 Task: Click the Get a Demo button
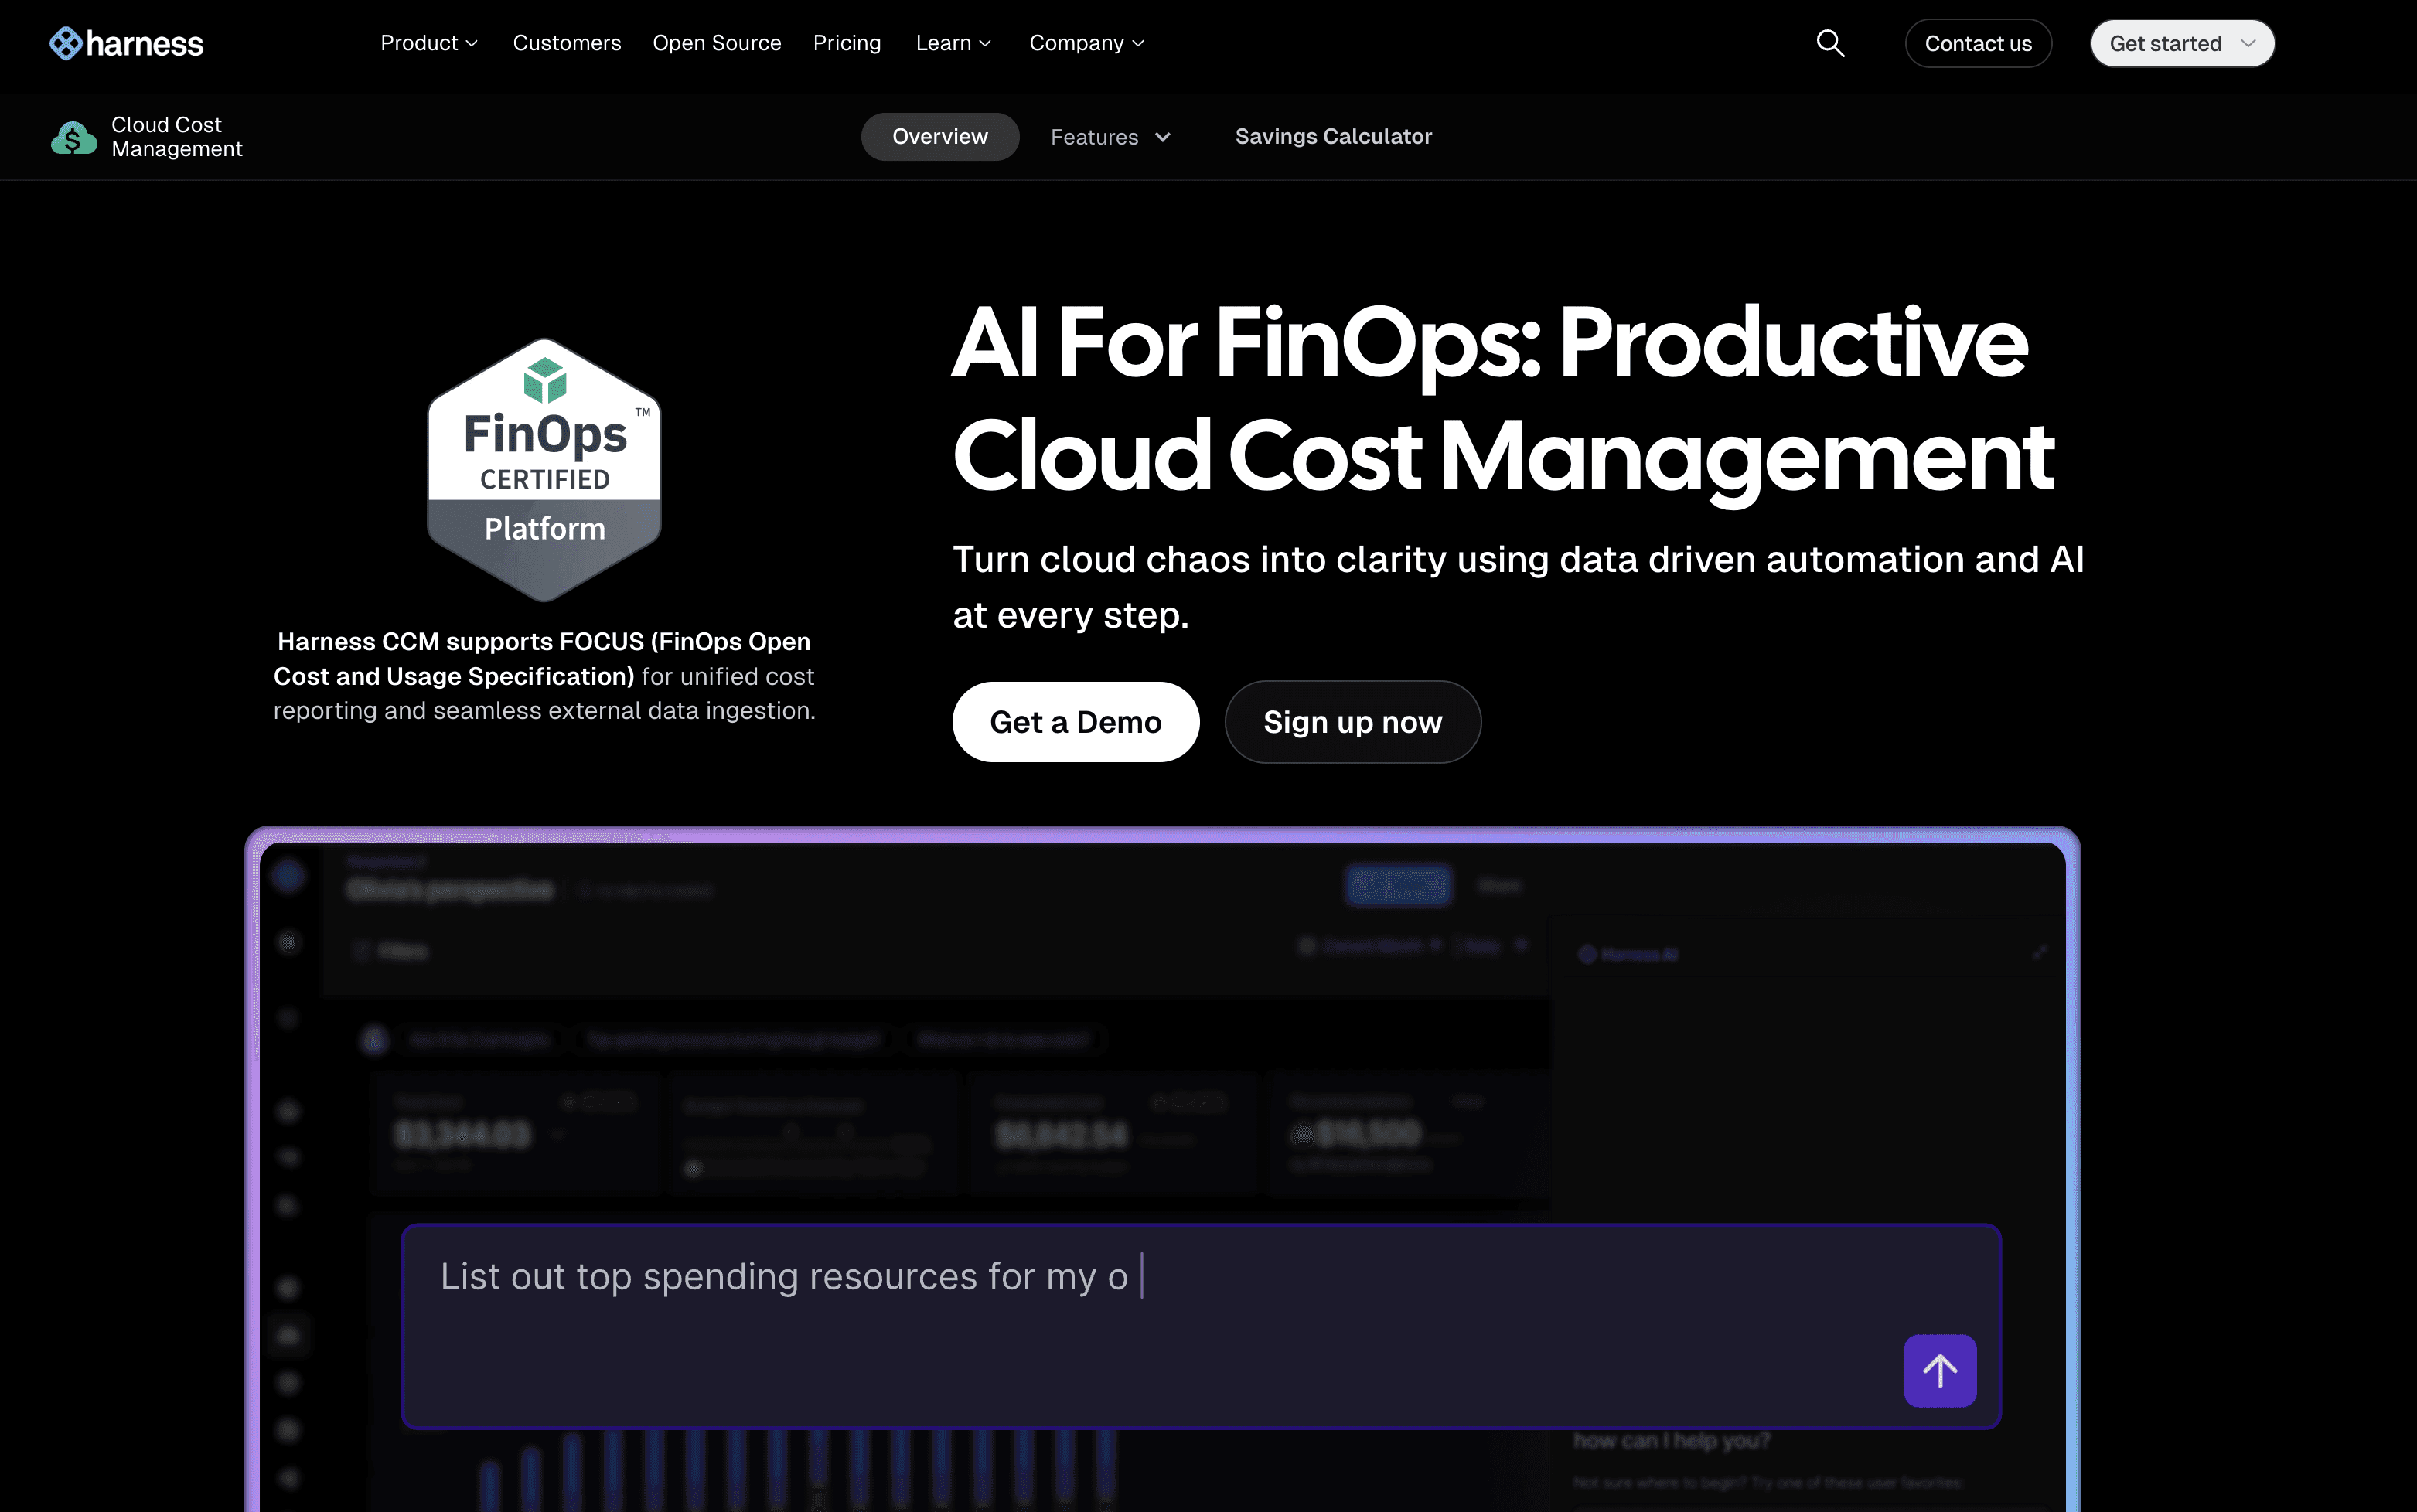(x=1075, y=722)
